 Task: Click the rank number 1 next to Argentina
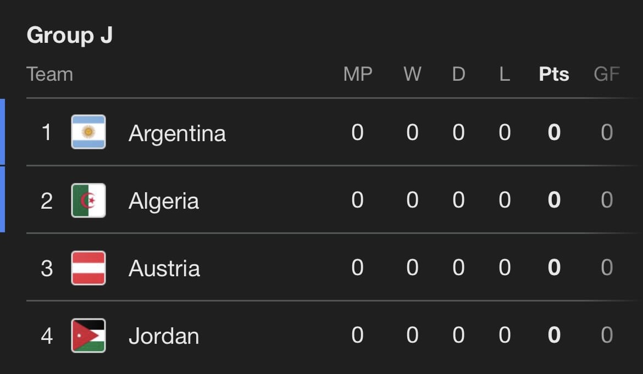(46, 132)
